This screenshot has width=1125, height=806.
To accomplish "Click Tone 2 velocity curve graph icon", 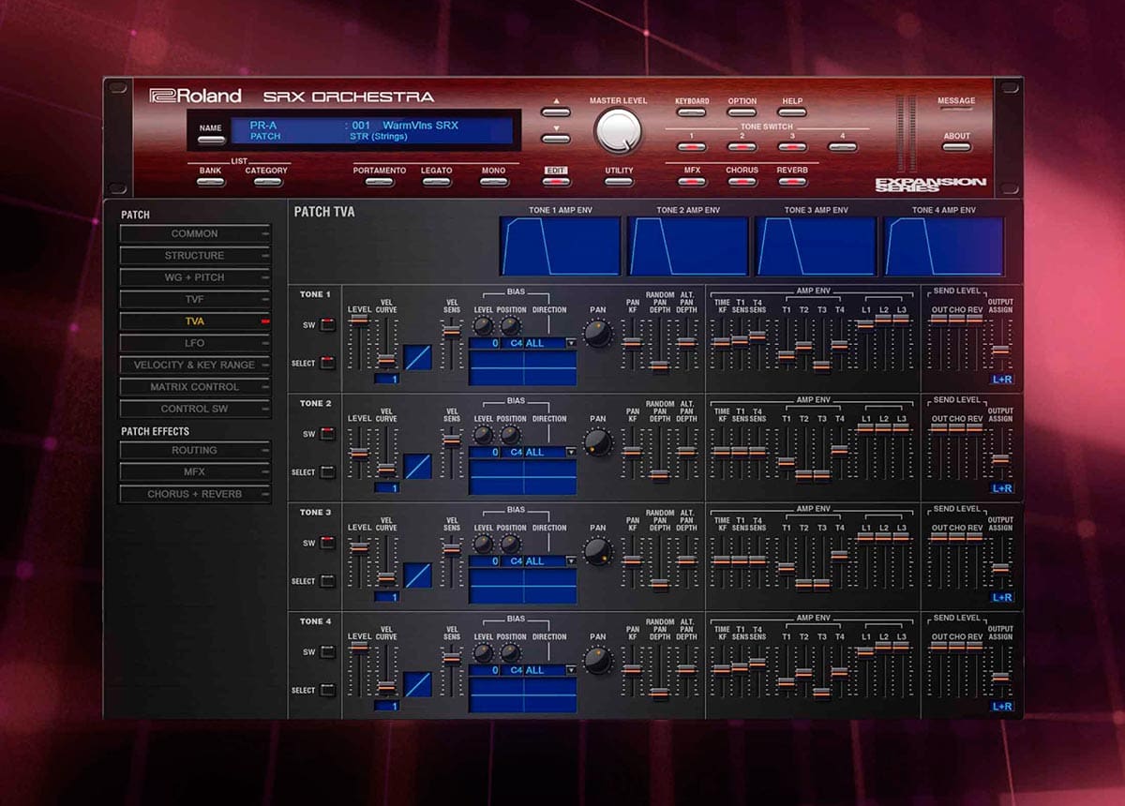I will (x=418, y=466).
